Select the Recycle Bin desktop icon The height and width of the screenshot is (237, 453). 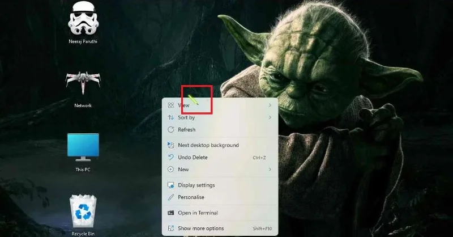coord(83,211)
